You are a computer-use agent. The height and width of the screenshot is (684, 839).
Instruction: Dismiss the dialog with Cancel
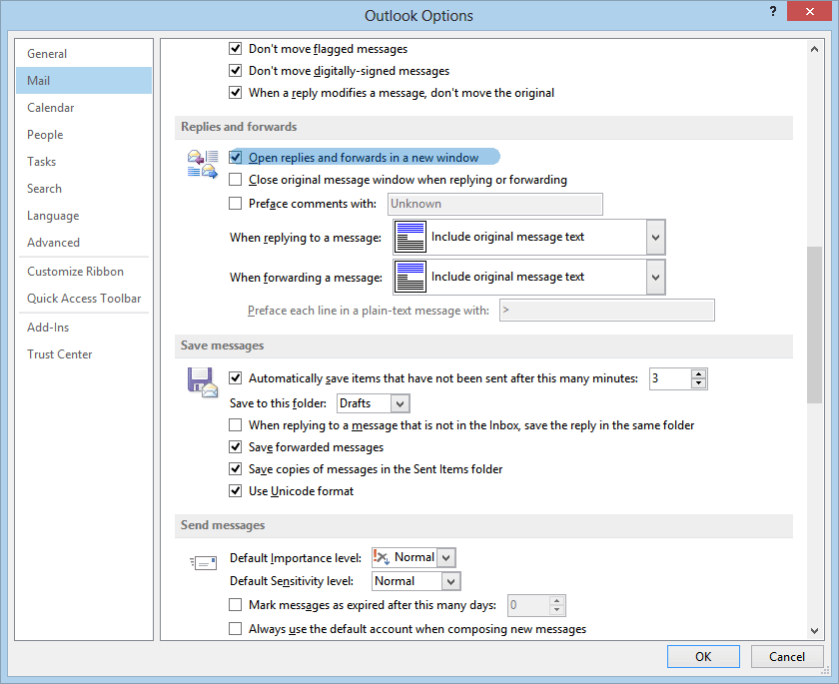[x=787, y=656]
